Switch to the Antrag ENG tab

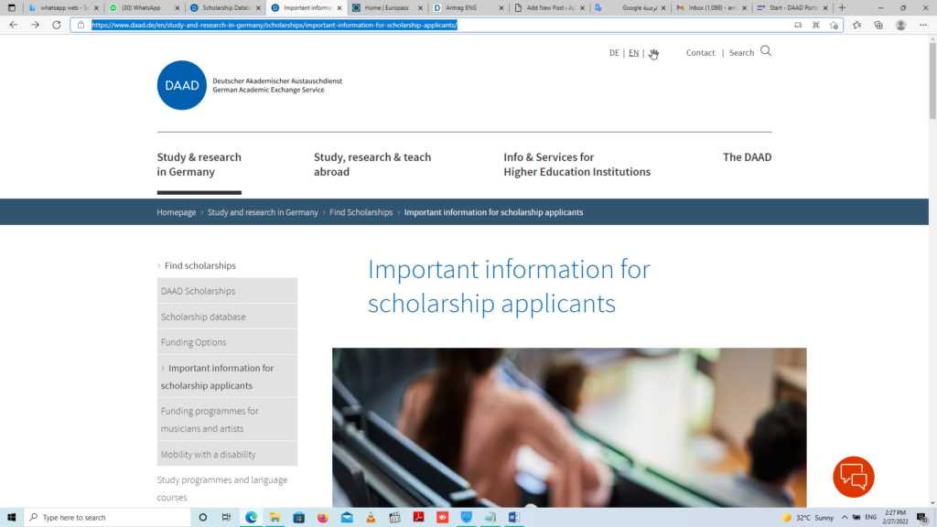pyautogui.click(x=468, y=7)
